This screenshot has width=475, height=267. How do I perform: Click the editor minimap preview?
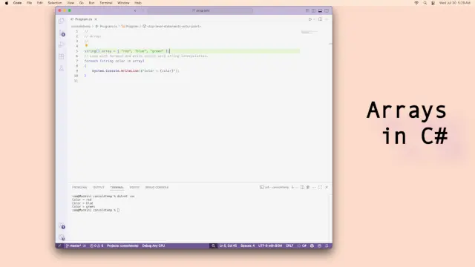[309, 32]
